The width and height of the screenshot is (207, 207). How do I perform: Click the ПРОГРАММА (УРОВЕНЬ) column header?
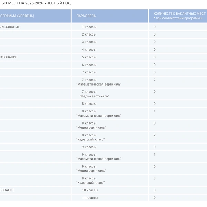[x=35, y=16]
